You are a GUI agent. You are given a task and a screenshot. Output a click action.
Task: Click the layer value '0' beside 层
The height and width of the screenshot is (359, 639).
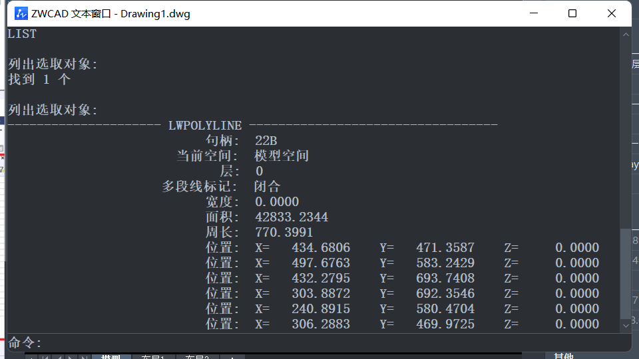(259, 172)
